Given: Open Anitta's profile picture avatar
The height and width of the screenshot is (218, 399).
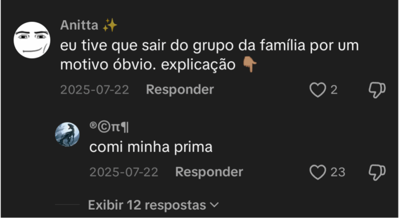Looking at the screenshot, I should (x=31, y=39).
